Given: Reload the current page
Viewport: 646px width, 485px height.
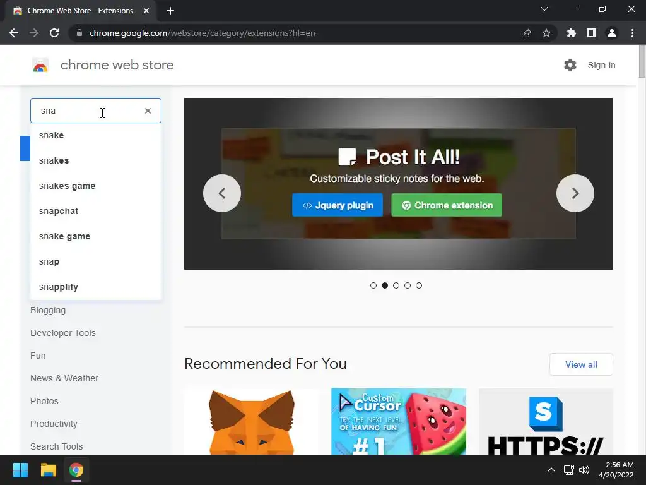Looking at the screenshot, I should click(54, 33).
